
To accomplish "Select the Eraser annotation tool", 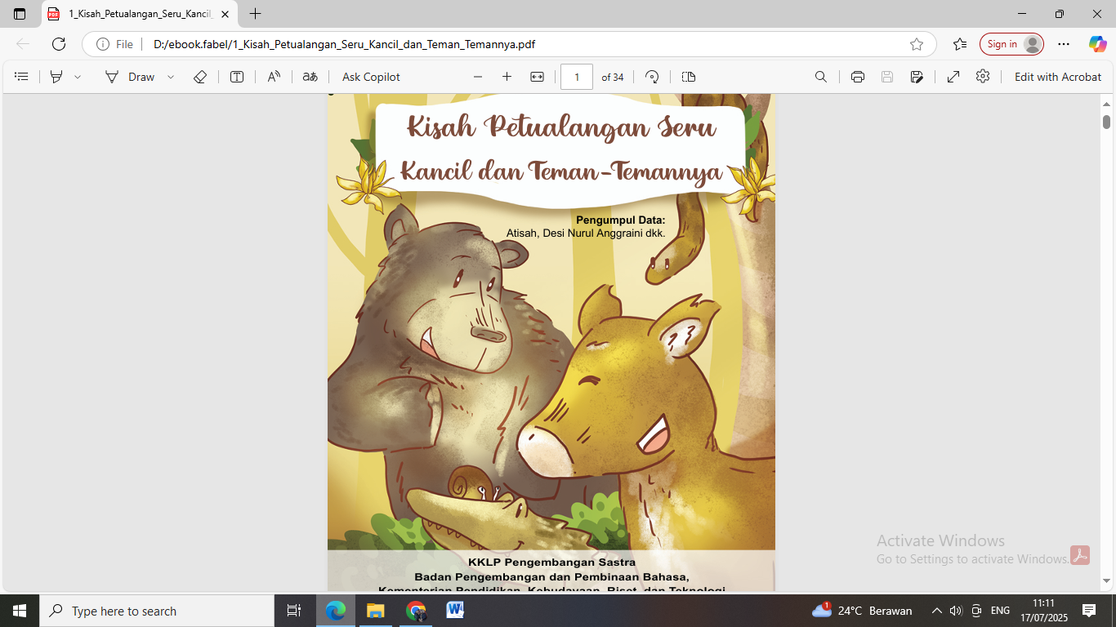I will 199,77.
